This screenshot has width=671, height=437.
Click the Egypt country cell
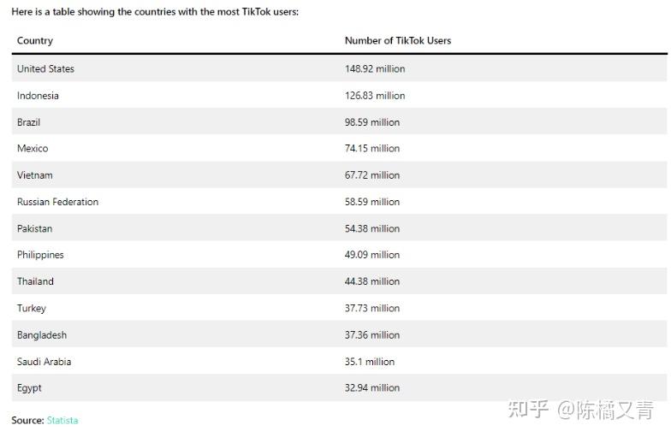(x=29, y=388)
